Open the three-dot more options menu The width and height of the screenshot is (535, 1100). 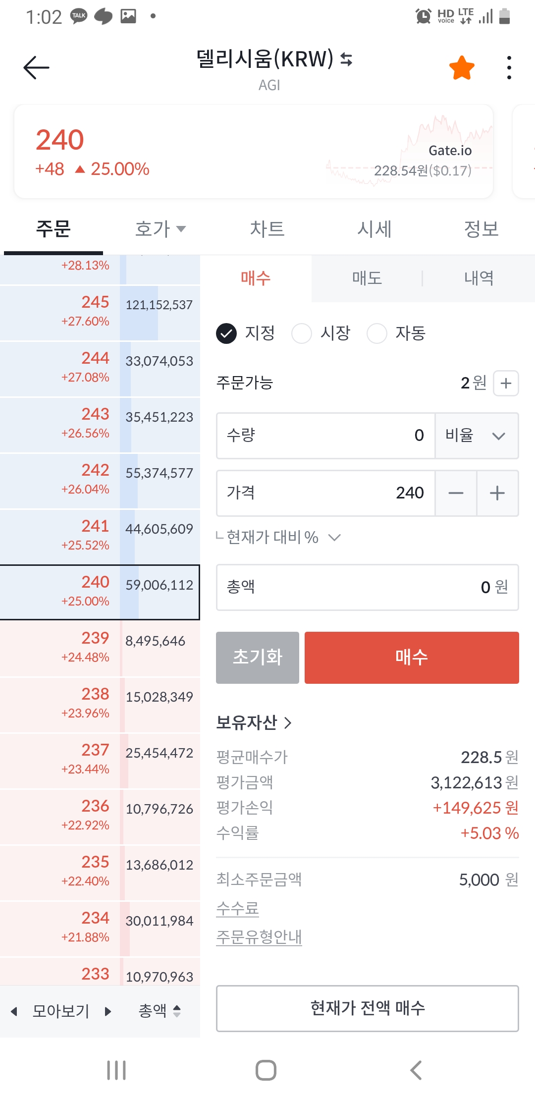click(509, 67)
